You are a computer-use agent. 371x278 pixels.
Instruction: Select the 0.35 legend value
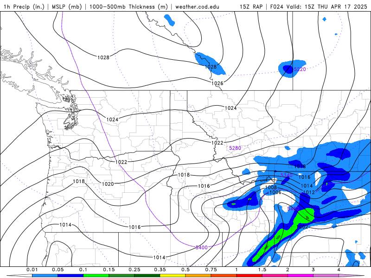coord(160,270)
